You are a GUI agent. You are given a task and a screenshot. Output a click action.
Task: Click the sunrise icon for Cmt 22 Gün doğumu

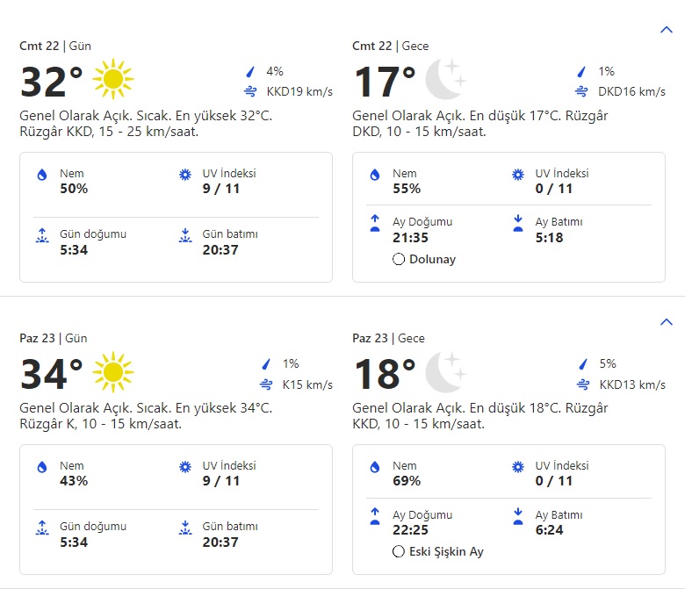(x=40, y=236)
